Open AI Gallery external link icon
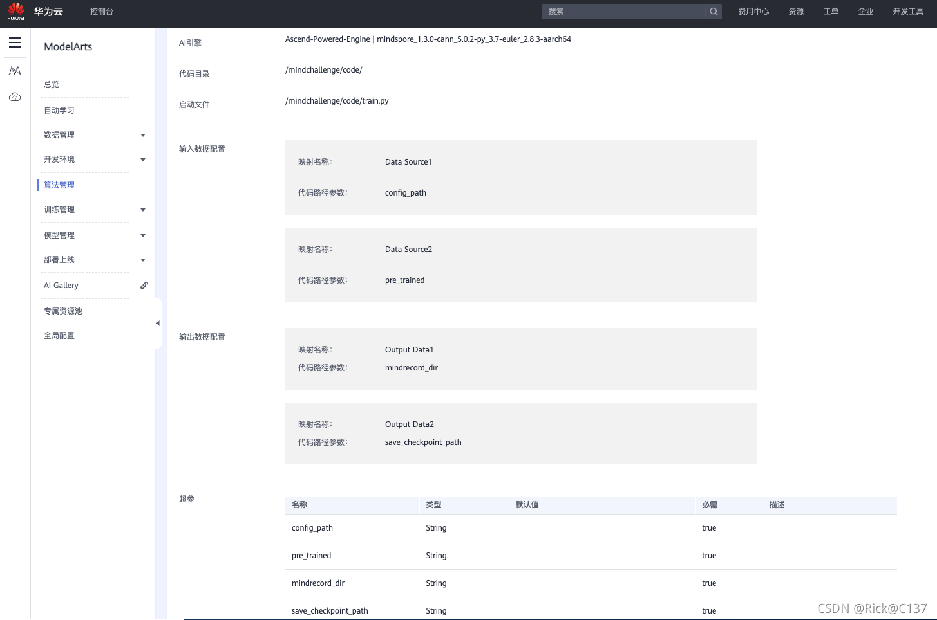937x620 pixels. [x=144, y=285]
